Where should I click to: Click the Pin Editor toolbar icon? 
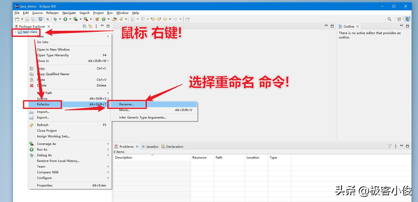point(188,19)
